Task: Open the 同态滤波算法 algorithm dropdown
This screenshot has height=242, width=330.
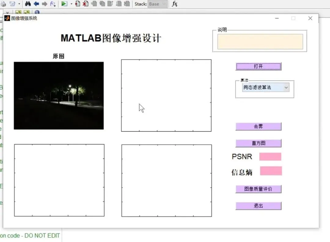Action: coord(266,87)
